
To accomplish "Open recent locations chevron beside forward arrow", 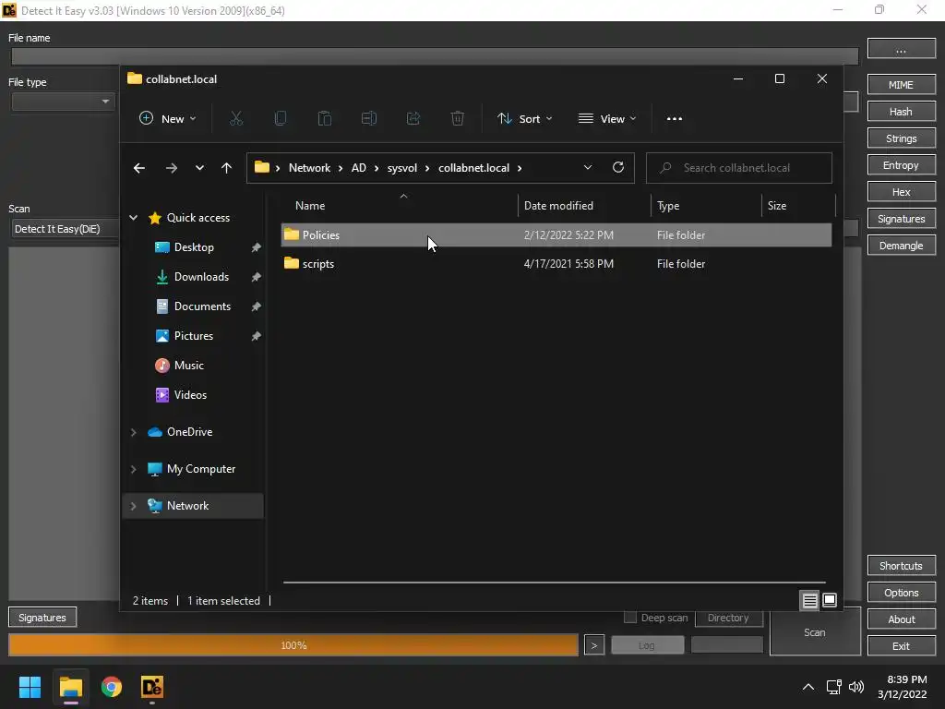I will [199, 168].
